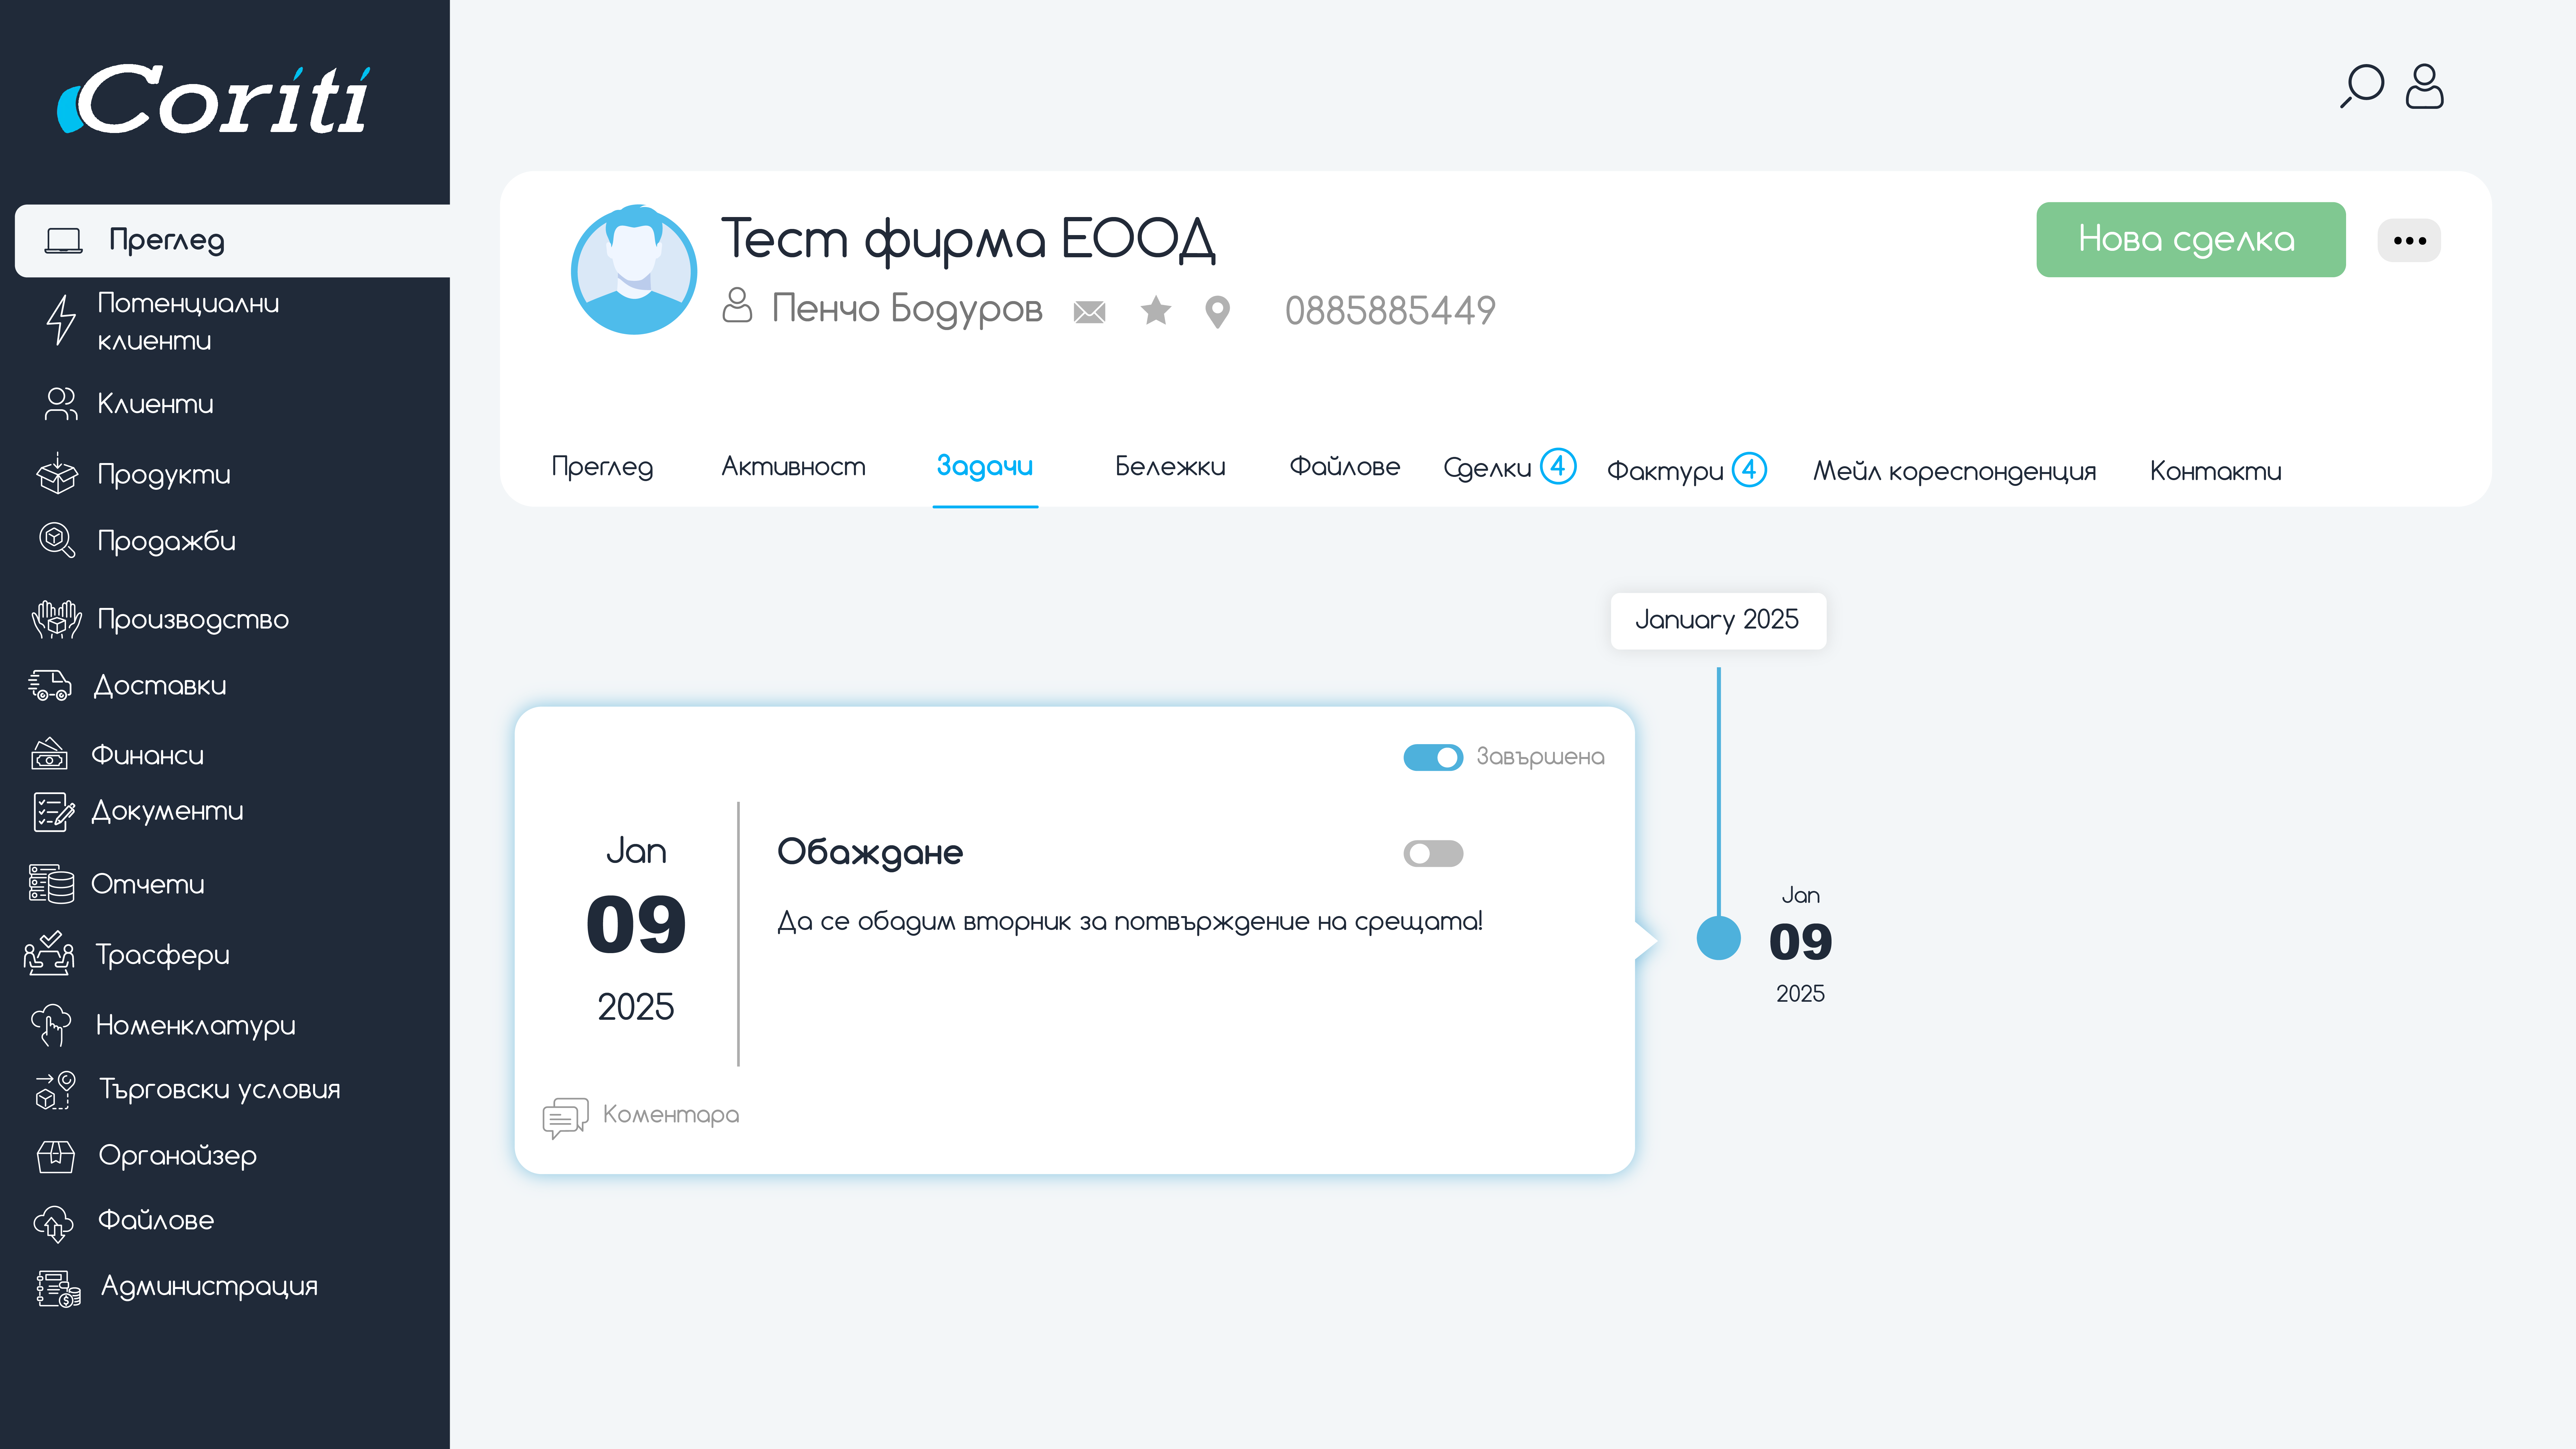Click the handshake icon for Трасфери

[x=49, y=953]
